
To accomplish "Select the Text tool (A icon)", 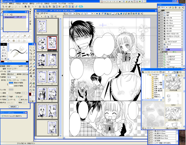I will (34, 76).
